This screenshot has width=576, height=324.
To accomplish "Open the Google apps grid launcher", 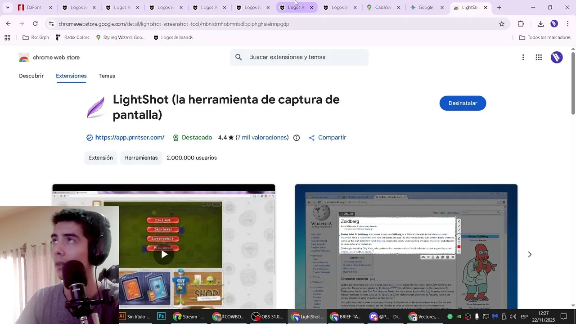I will pyautogui.click(x=539, y=57).
